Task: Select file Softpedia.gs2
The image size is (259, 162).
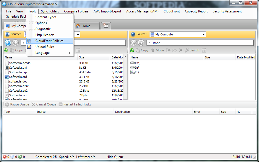Action: (x=18, y=91)
